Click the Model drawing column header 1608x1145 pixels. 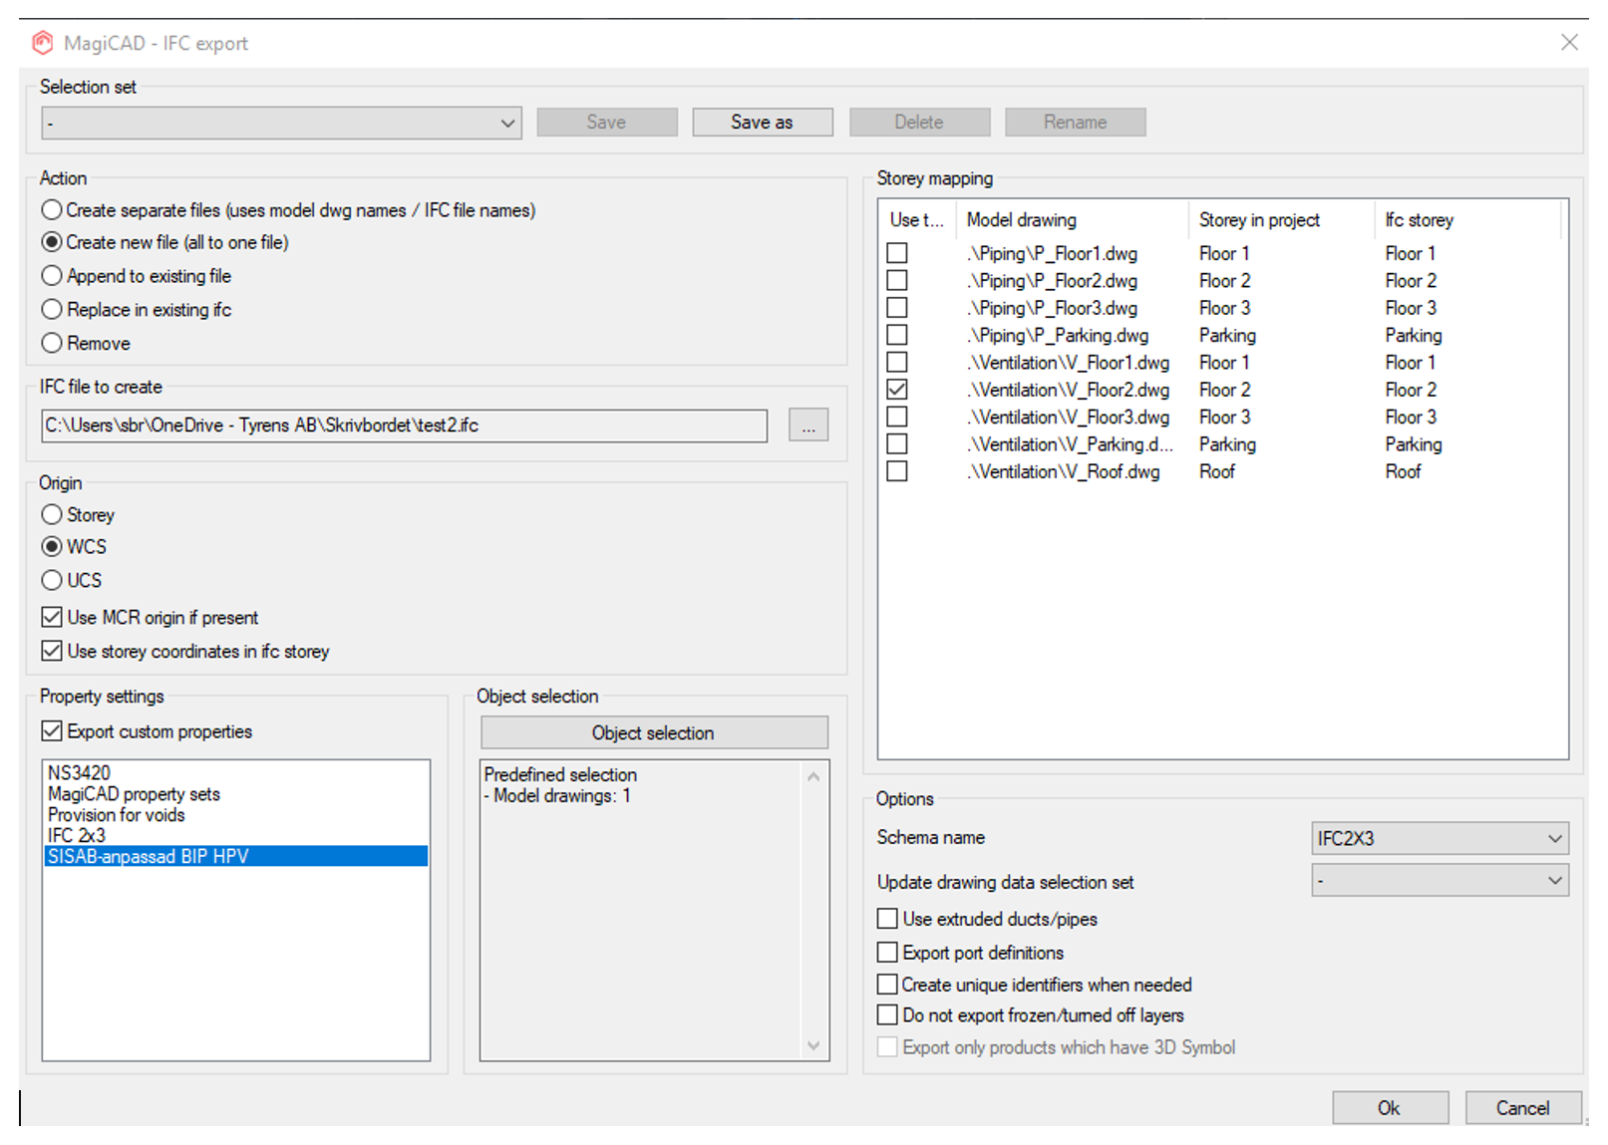pyautogui.click(x=1072, y=220)
